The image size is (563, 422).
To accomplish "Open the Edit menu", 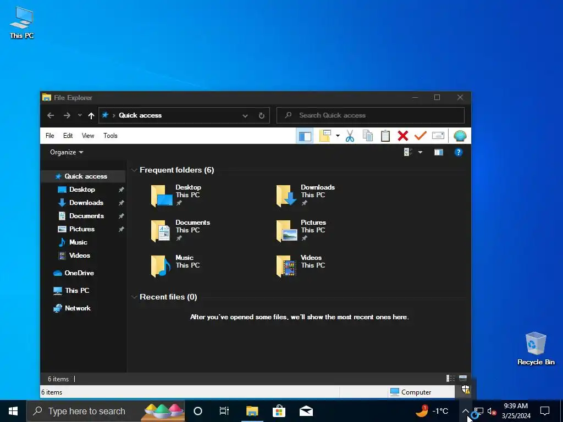I will point(68,136).
